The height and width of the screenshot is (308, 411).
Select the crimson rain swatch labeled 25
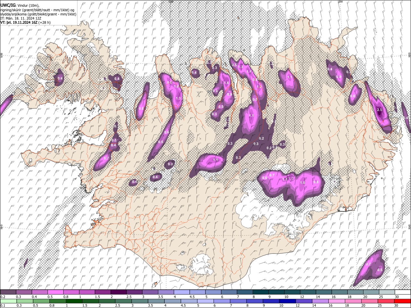pyautogui.click(x=385, y=301)
